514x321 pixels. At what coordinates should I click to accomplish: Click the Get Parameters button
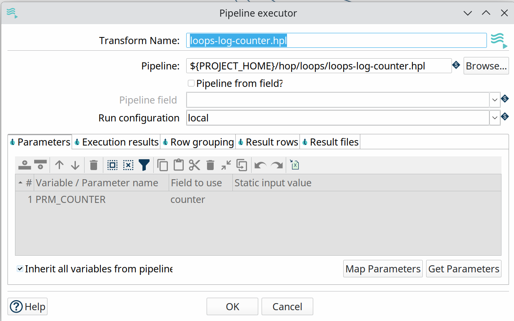[x=464, y=269]
